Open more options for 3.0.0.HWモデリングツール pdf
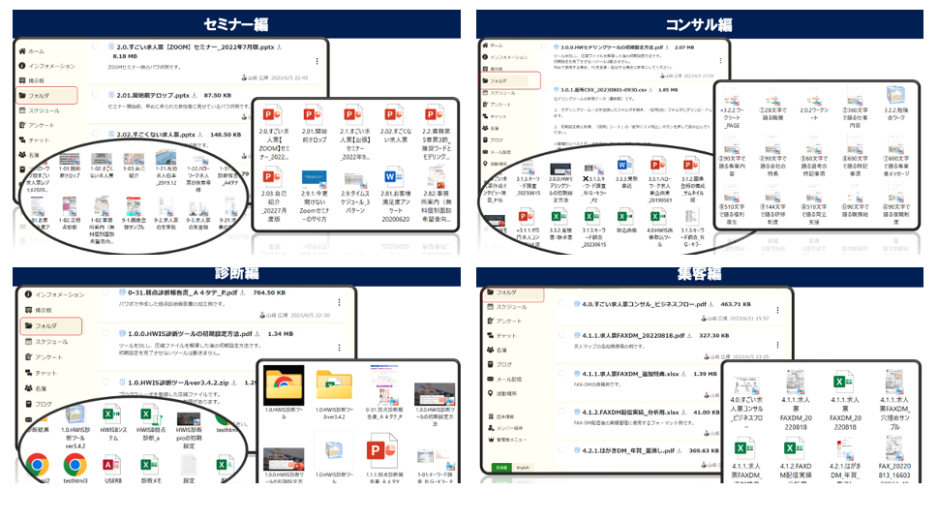938x522 pixels. click(720, 60)
